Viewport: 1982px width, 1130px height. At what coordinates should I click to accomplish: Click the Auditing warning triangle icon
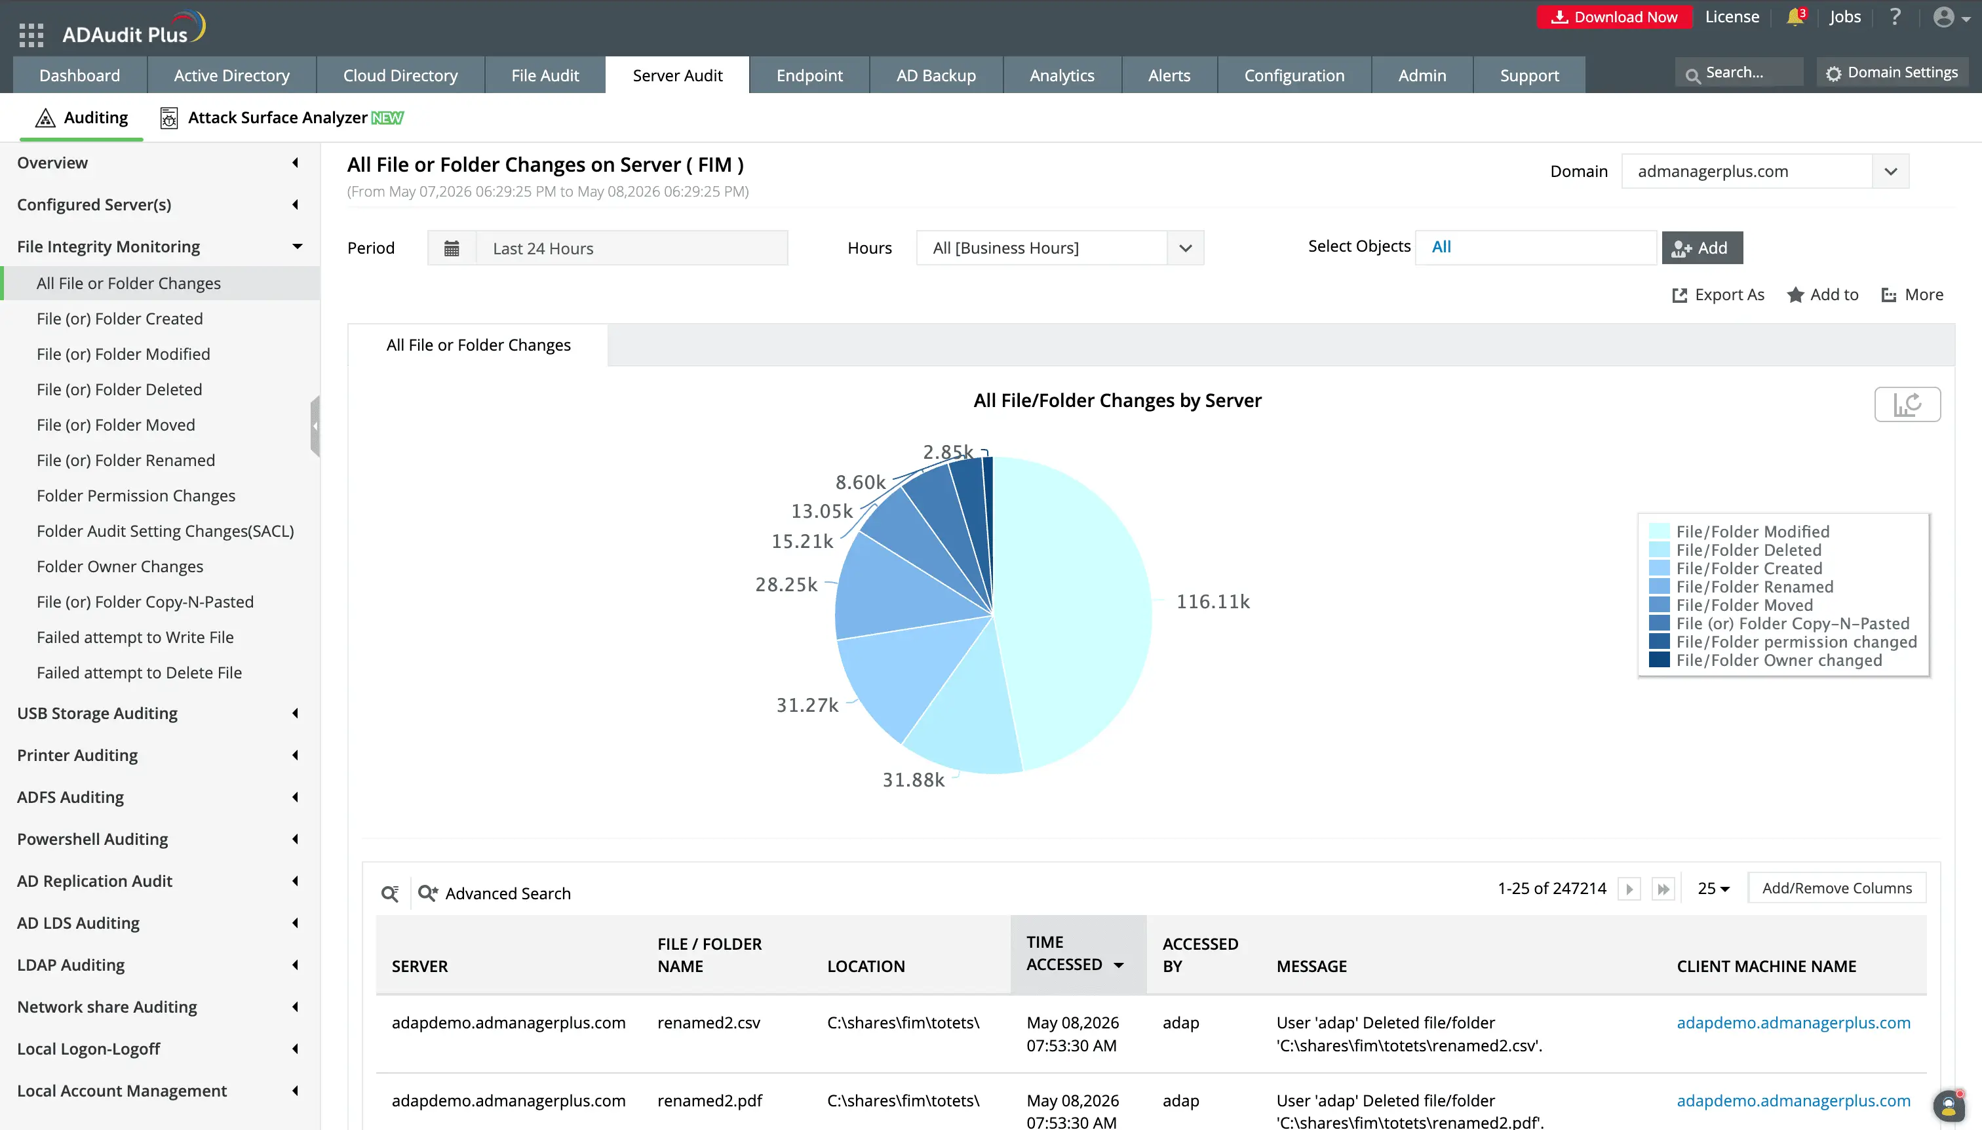[x=45, y=118]
